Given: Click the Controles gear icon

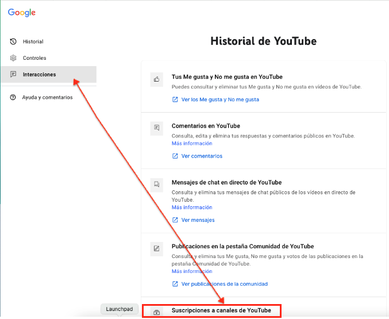Looking at the screenshot, I should click(x=13, y=58).
